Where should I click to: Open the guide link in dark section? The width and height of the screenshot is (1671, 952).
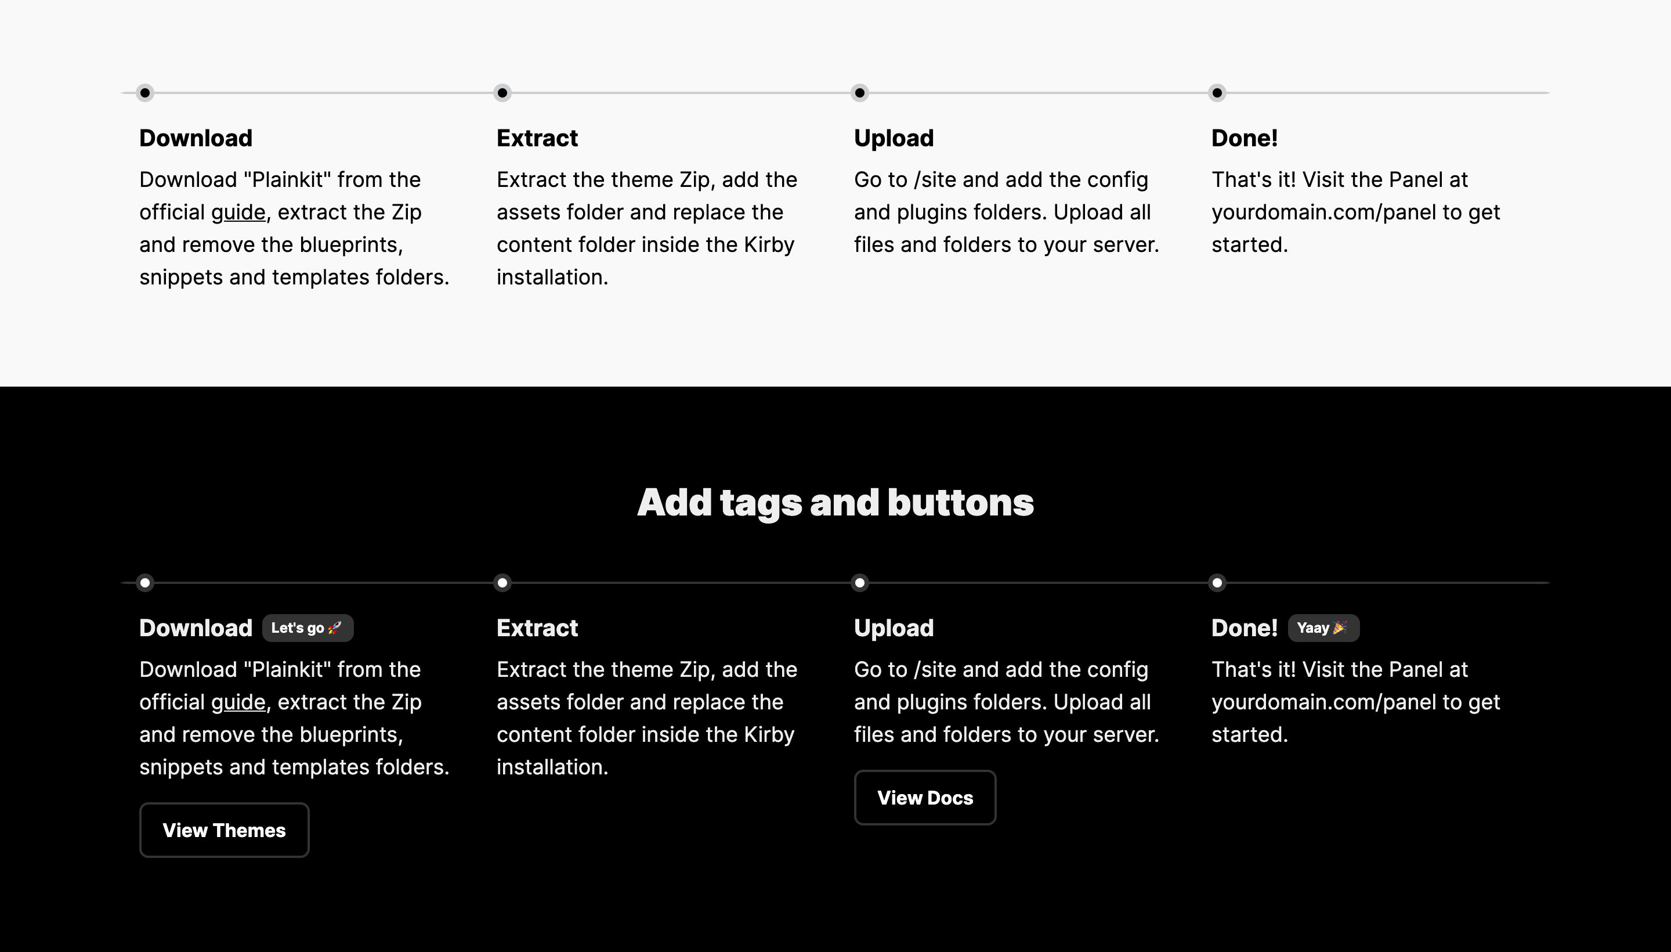[x=238, y=702]
